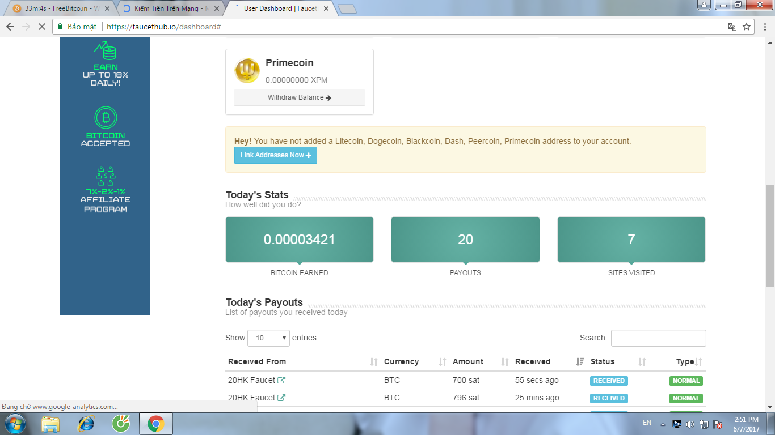Open external link icon for 700 sat row
The width and height of the screenshot is (775, 435).
click(x=281, y=380)
